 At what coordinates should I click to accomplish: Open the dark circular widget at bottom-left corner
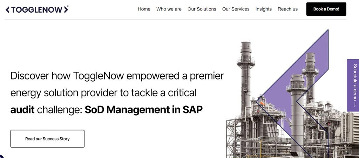(x=1, y=156)
